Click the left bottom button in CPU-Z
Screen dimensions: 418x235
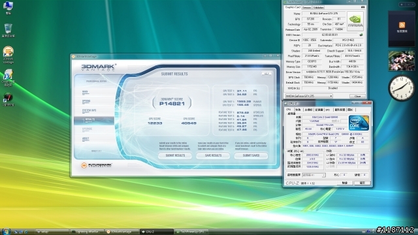pos(344,183)
